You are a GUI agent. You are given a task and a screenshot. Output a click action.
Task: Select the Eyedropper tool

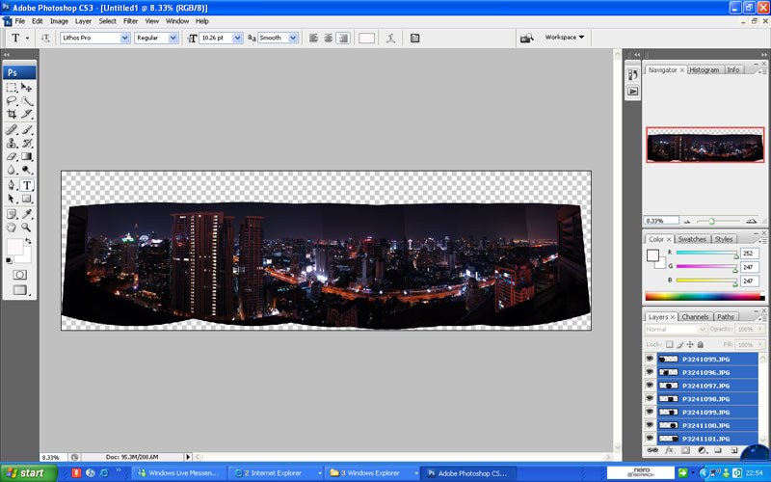click(x=27, y=214)
